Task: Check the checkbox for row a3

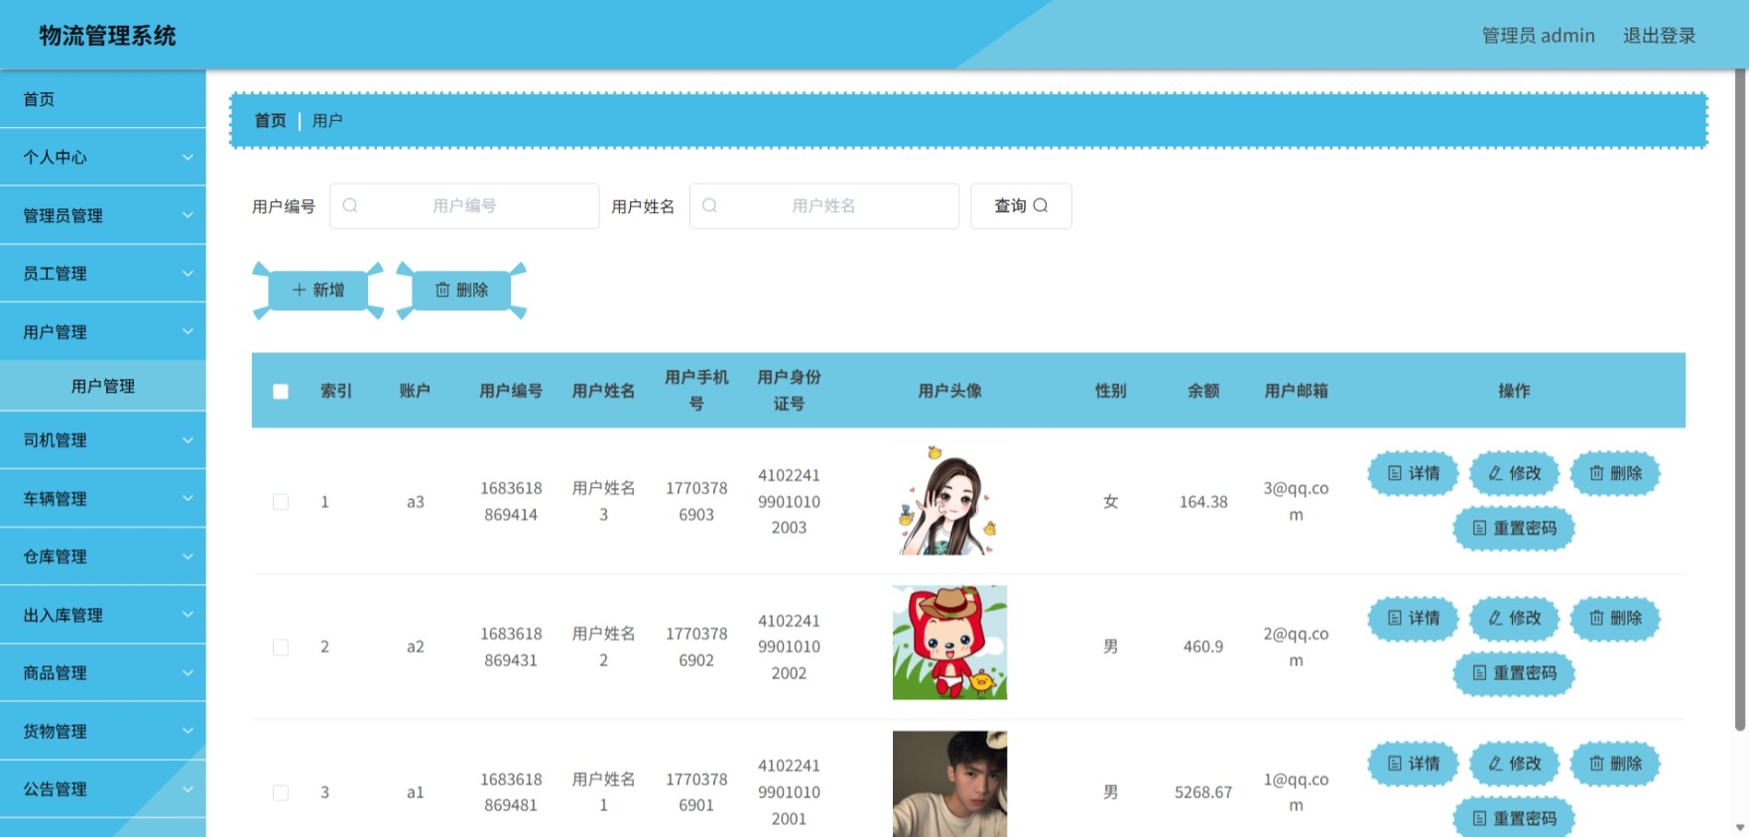Action: (281, 502)
